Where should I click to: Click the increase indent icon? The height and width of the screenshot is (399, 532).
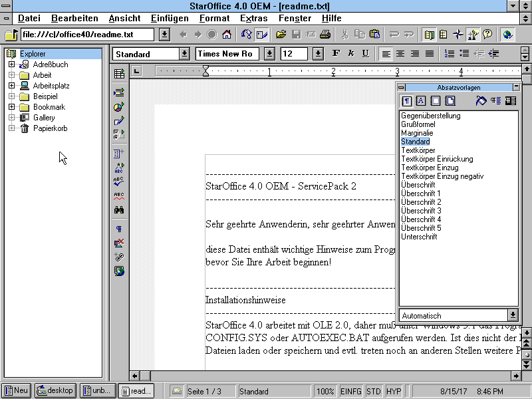click(x=493, y=54)
